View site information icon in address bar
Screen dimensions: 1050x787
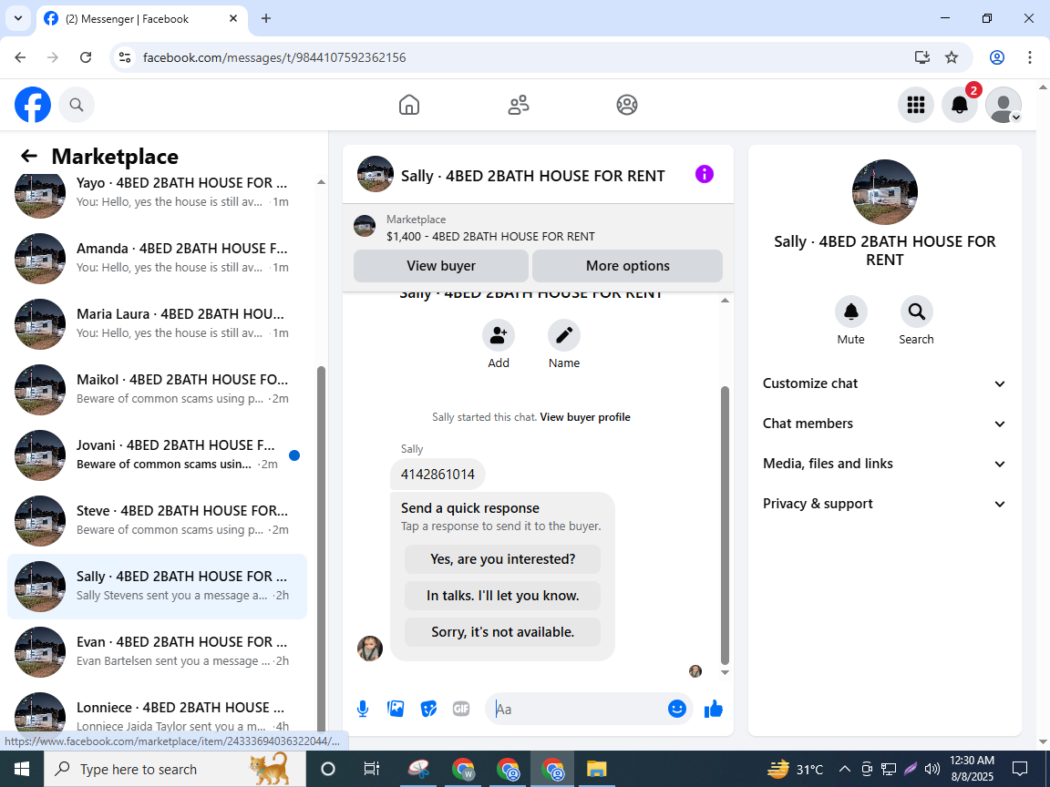(x=125, y=57)
